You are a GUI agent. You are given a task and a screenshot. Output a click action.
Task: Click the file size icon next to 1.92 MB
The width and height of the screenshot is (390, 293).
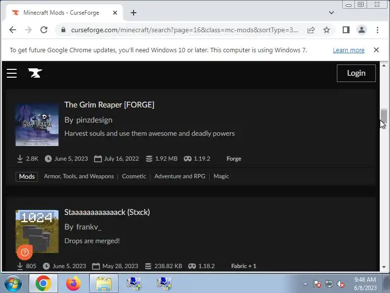[149, 159]
